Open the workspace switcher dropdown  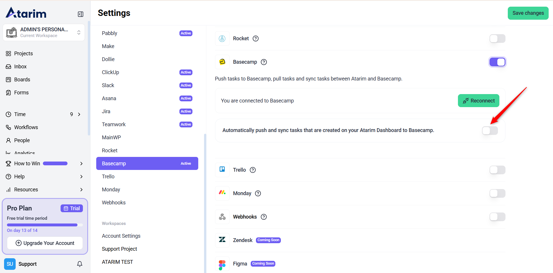click(79, 32)
